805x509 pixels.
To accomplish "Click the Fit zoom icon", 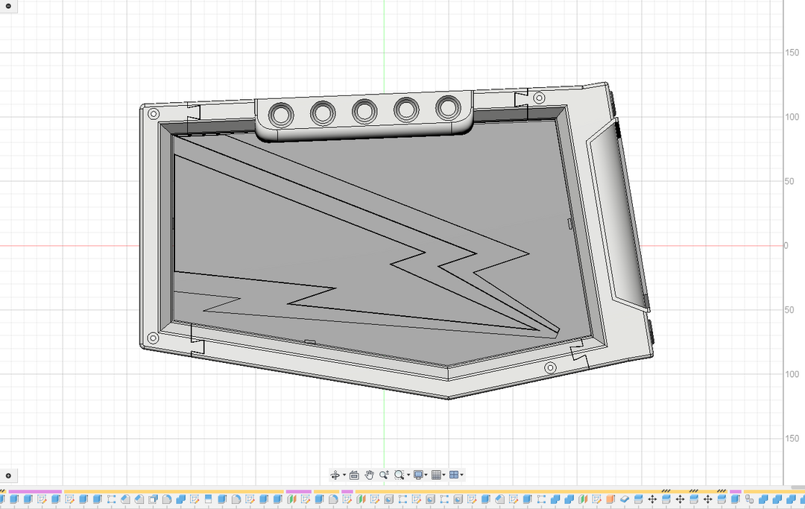I will tap(399, 475).
